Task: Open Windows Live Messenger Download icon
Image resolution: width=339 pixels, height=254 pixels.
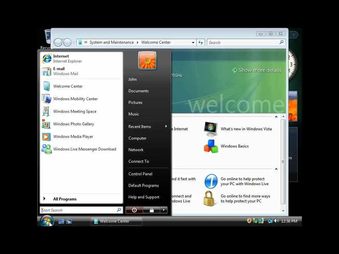Action: tap(47, 149)
